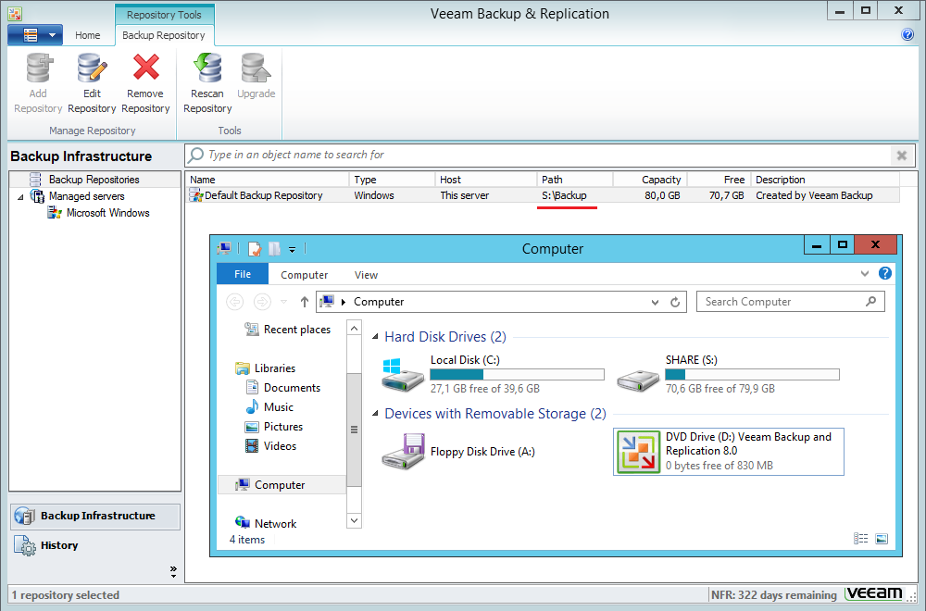The height and width of the screenshot is (611, 926).
Task: Open the Backup Infrastructure view button
Action: (95, 516)
